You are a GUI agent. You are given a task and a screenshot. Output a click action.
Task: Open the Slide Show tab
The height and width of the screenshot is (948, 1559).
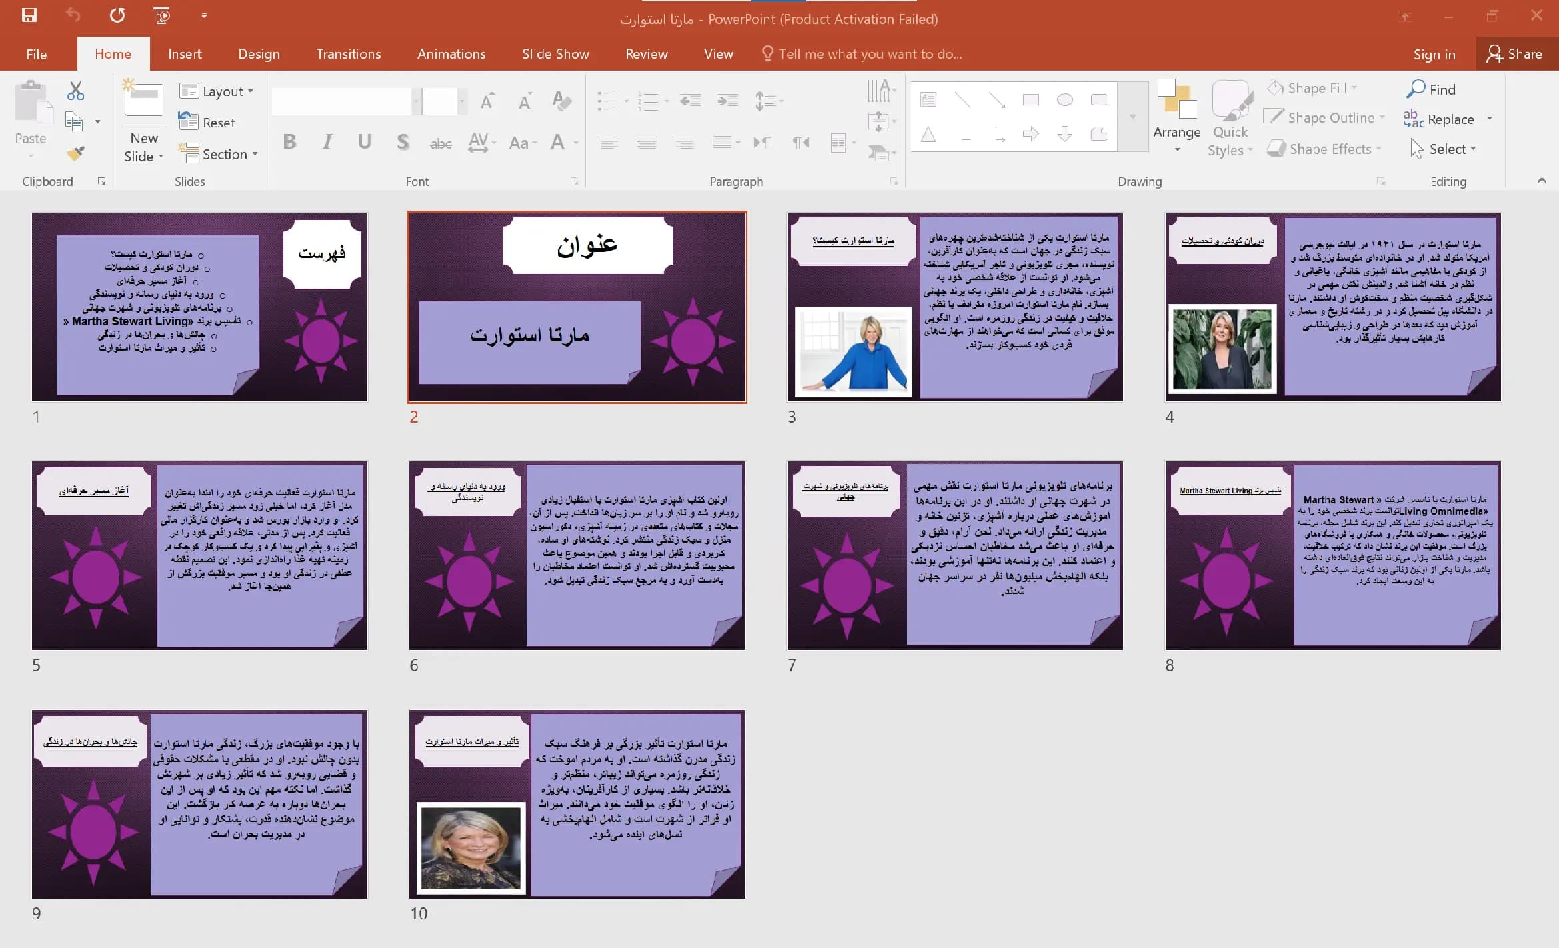coord(555,54)
